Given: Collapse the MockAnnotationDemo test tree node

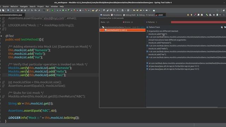Looking at the screenshot, I should click(x=101, y=27).
